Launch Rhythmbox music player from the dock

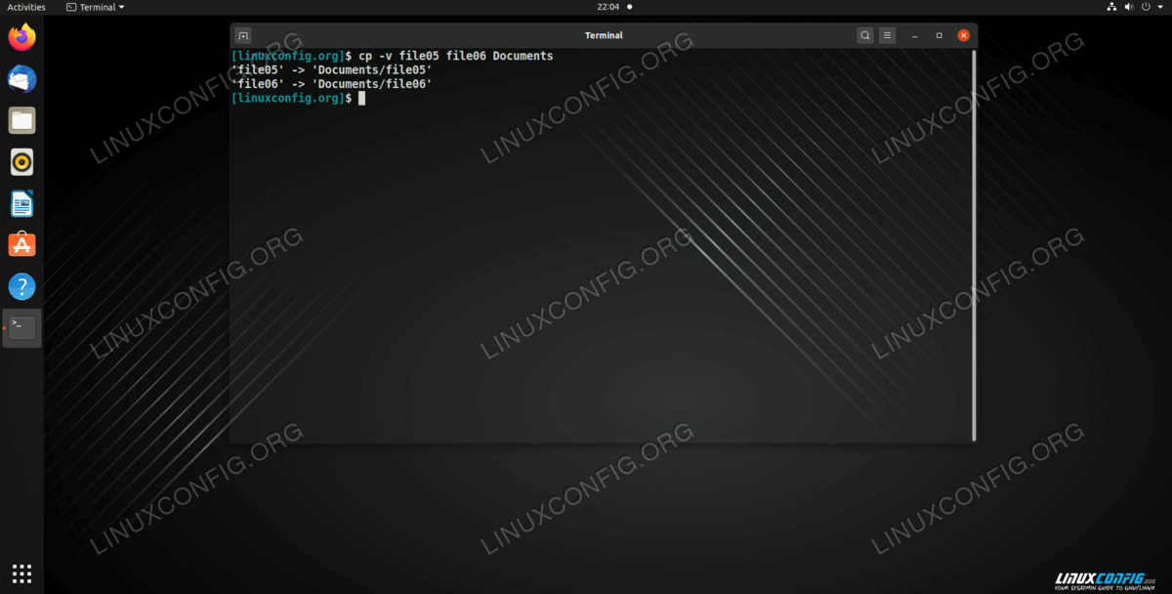tap(21, 162)
